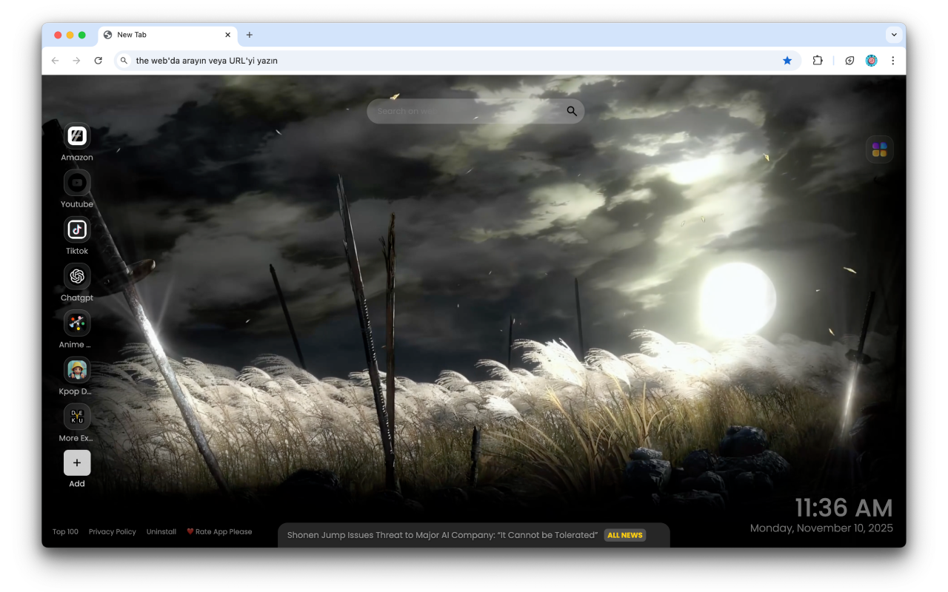The image size is (948, 592).
Task: Expand the tab search dropdown arrow
Action: [894, 35]
